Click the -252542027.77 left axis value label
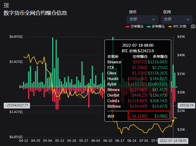This screenshot has width=196, height=146. point(17,105)
